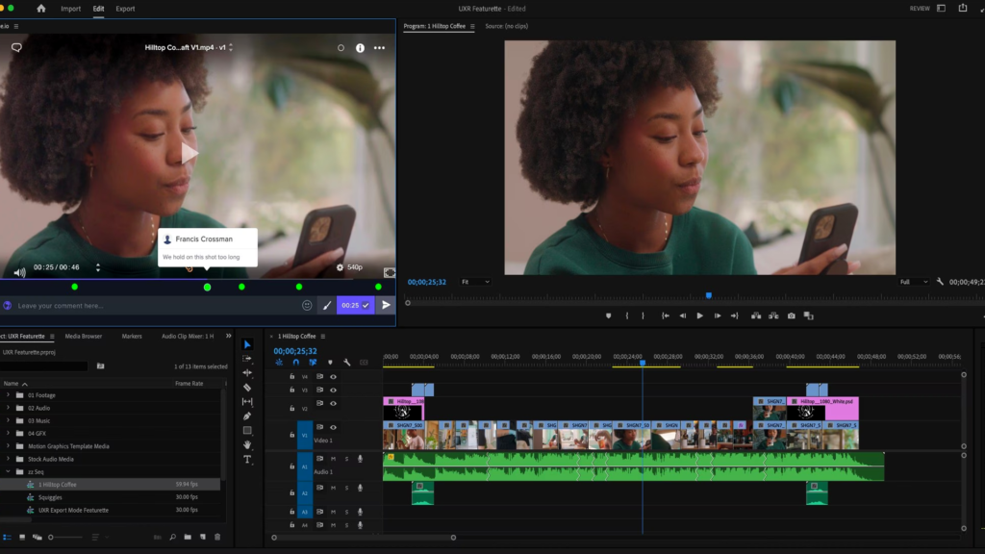Open the emoji picker in comment box

click(x=308, y=305)
